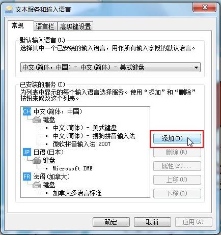Click keyboard icon under 法语(加拿大)
This screenshot has width=221, height=235.
pos(37,185)
